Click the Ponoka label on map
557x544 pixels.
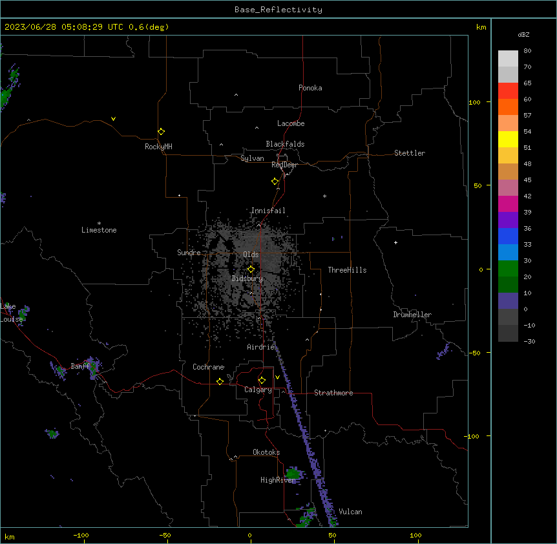[x=310, y=88]
